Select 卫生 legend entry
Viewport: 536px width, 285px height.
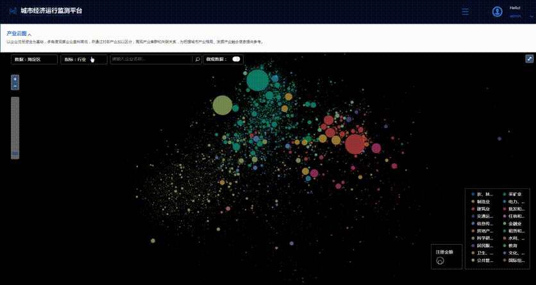(482, 253)
